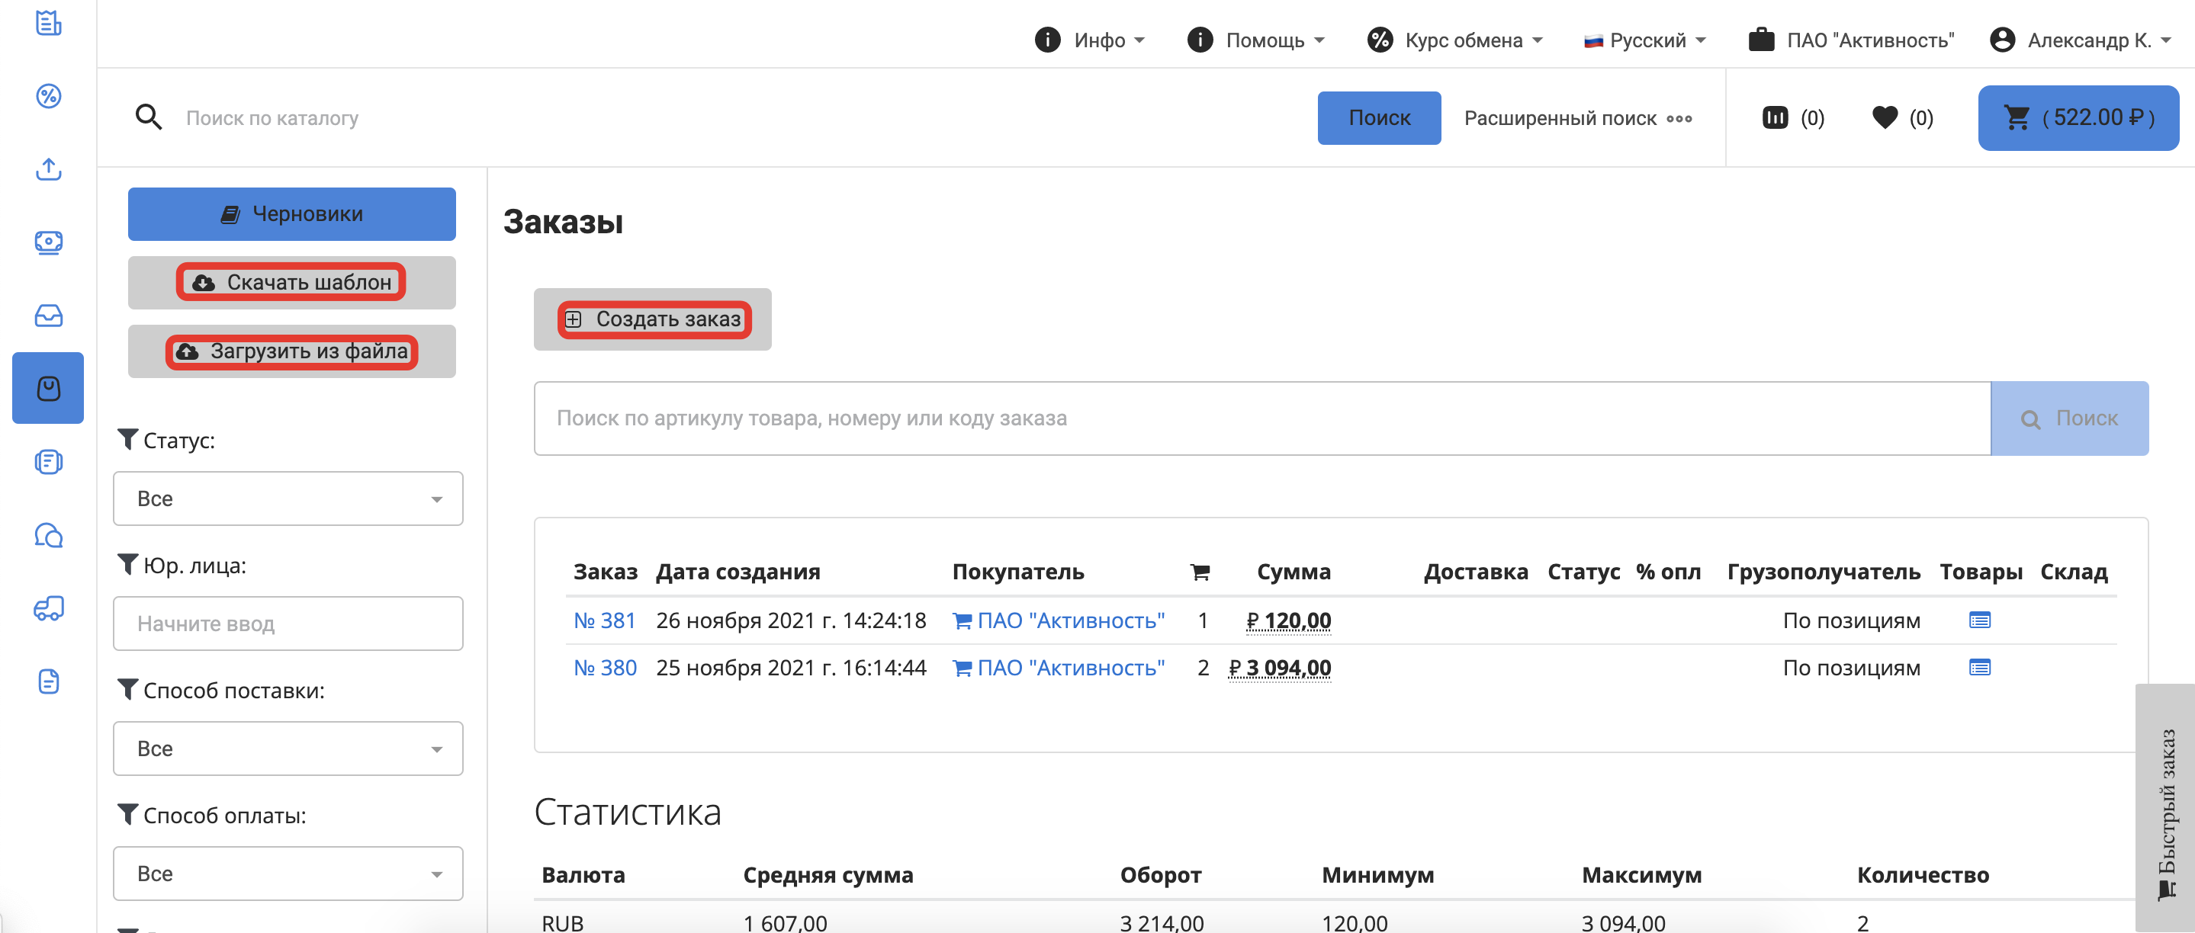Open the cart button showing 522.00 ₽

pyautogui.click(x=2078, y=117)
